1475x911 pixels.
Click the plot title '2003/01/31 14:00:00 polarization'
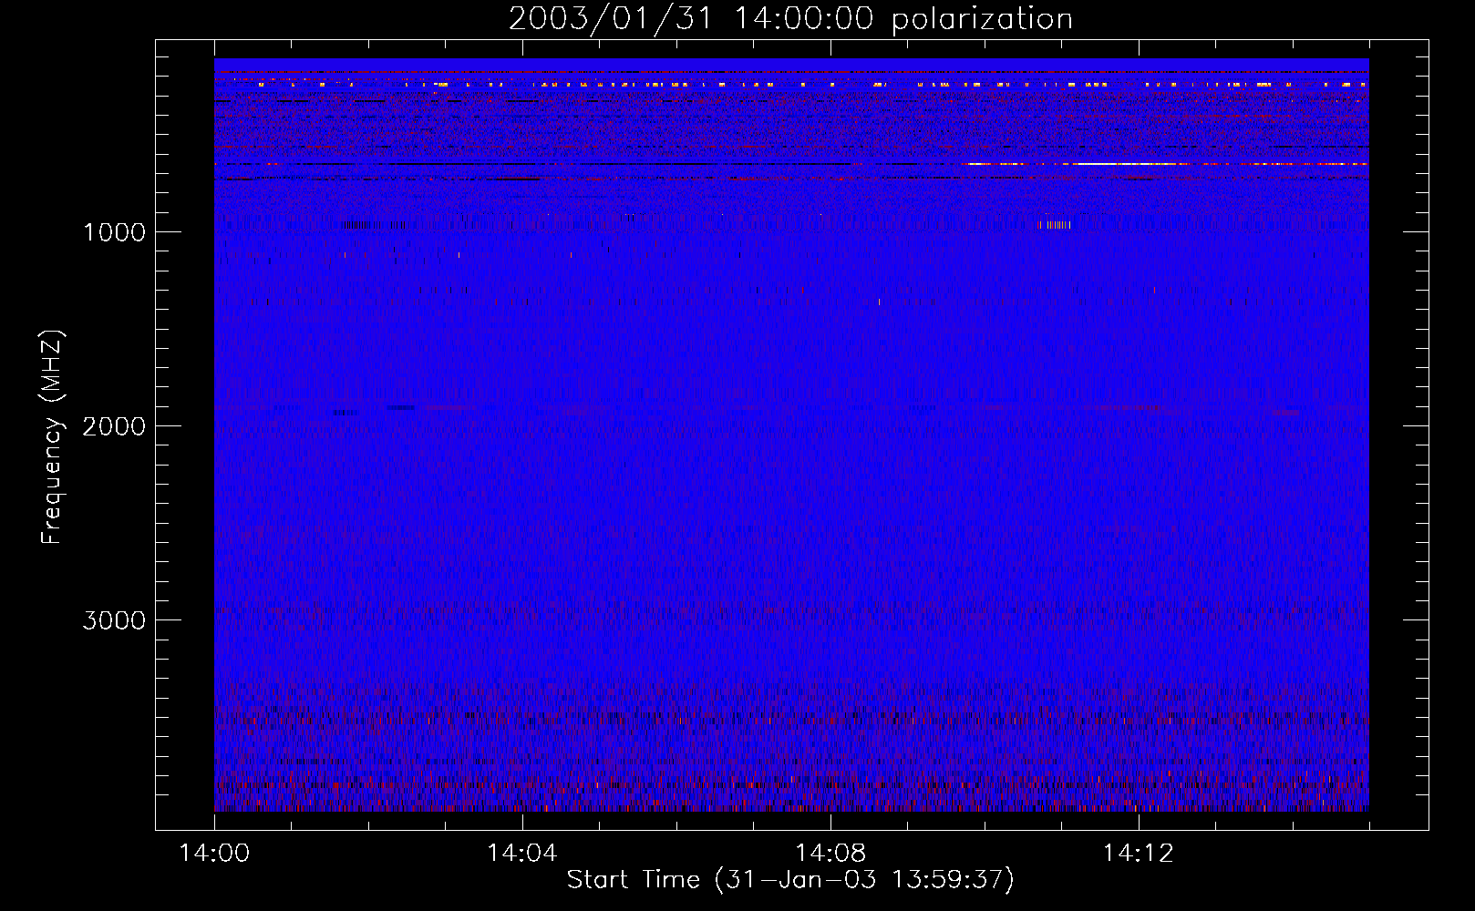click(790, 19)
